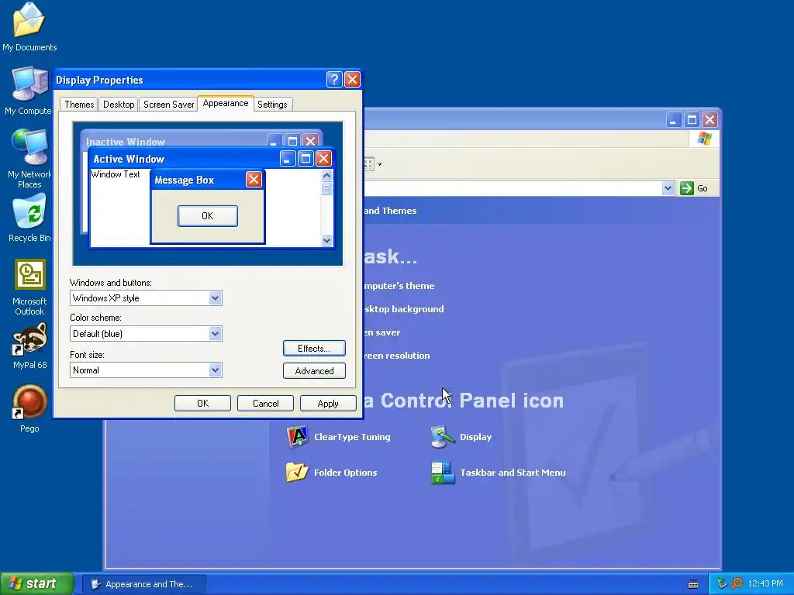Switch to the Settings tab
Screen dimensions: 794x595
pyautogui.click(x=272, y=105)
